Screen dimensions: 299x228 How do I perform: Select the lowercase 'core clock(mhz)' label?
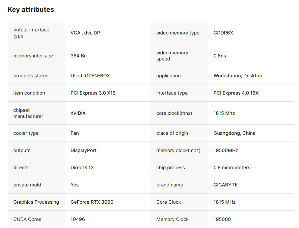tap(174, 113)
